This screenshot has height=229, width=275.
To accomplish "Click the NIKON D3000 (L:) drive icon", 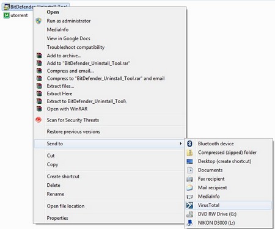I will [189, 223].
